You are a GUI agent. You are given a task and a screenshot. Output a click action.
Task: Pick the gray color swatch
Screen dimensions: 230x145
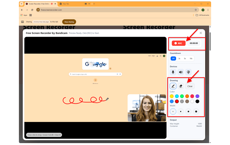[x=182, y=101]
